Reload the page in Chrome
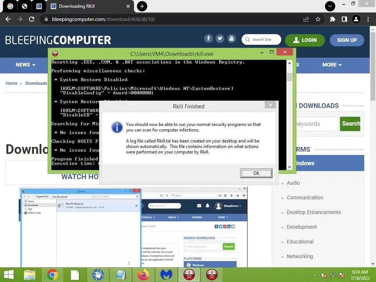Image resolution: width=376 pixels, height=282 pixels. (x=32, y=19)
